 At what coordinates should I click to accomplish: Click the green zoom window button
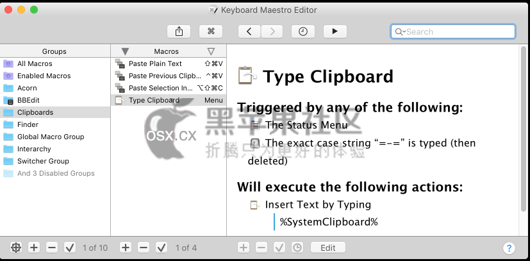click(34, 10)
